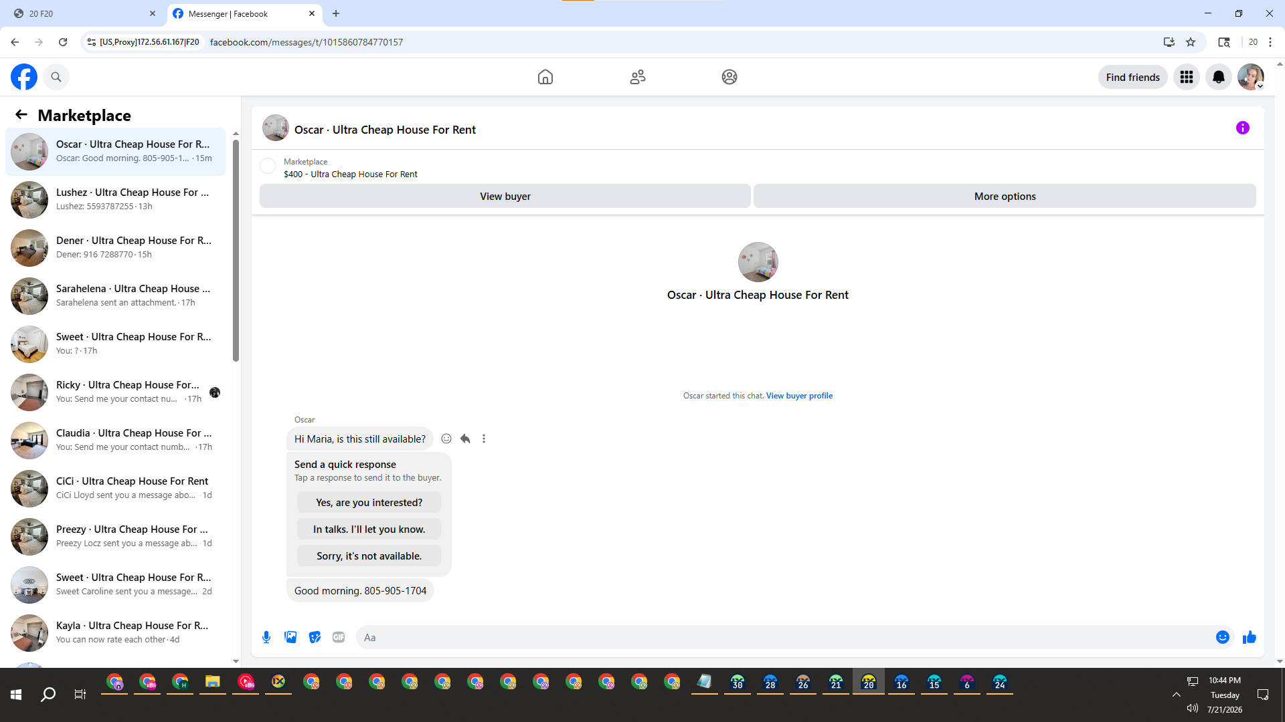The width and height of the screenshot is (1285, 722).
Task: Bookmark this page with the star icon
Action: click(x=1191, y=42)
